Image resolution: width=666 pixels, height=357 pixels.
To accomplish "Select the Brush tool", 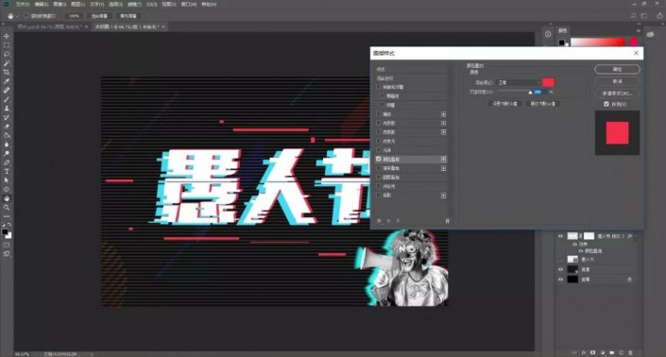I will tap(7, 99).
